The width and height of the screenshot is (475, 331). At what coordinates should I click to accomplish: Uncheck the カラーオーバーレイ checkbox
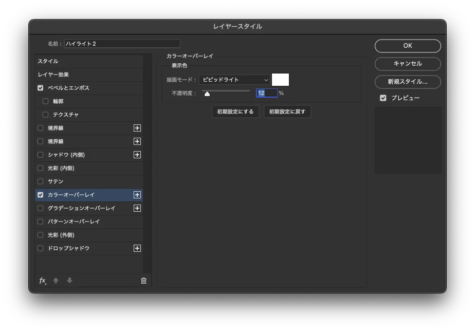click(x=40, y=195)
